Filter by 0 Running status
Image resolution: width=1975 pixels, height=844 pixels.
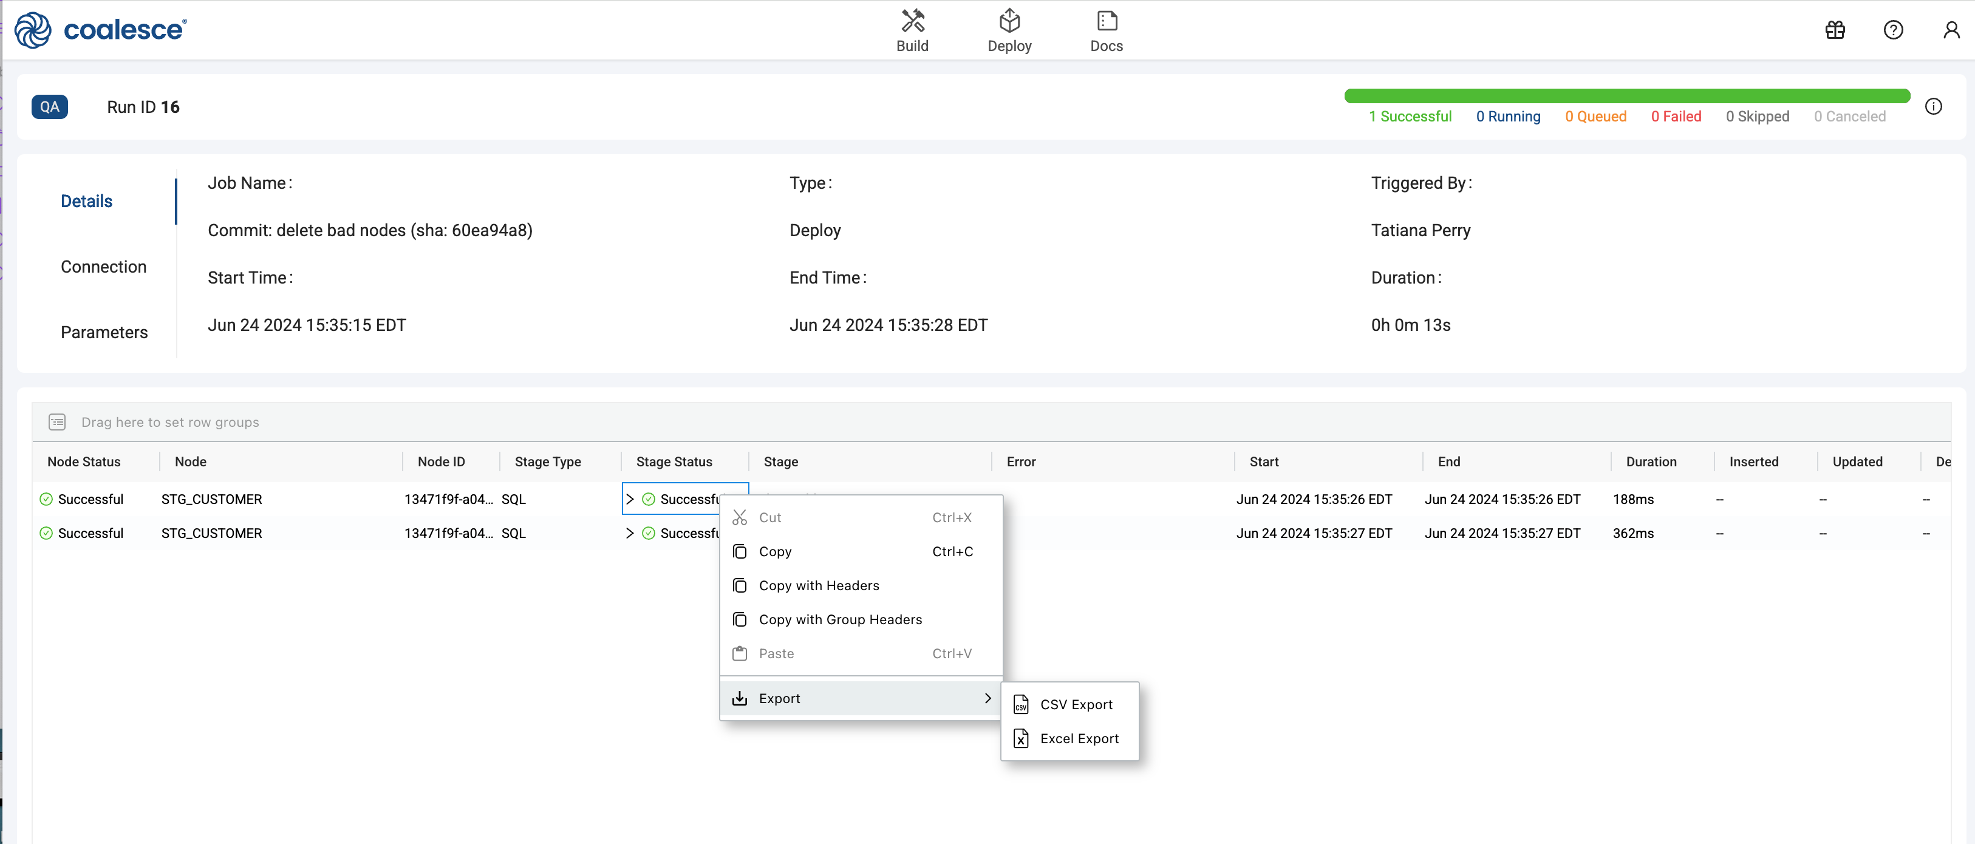click(x=1508, y=116)
